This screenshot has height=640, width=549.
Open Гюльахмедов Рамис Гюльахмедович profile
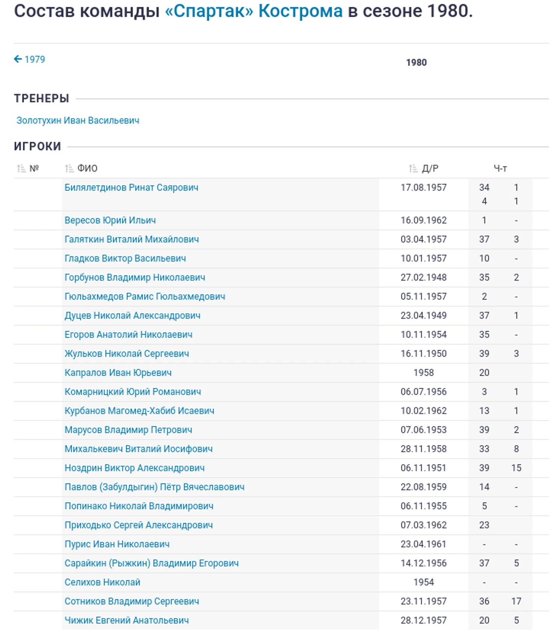[x=145, y=297]
